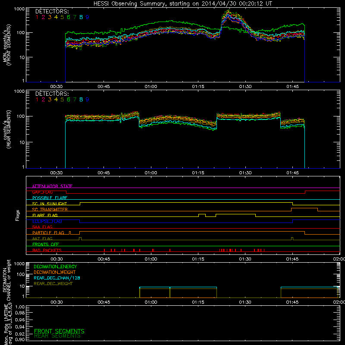Click the vertical Flags axis label

(18, 215)
